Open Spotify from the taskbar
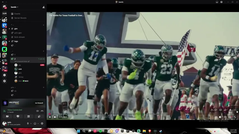This screenshot has width=239, height=134. pos(100,131)
